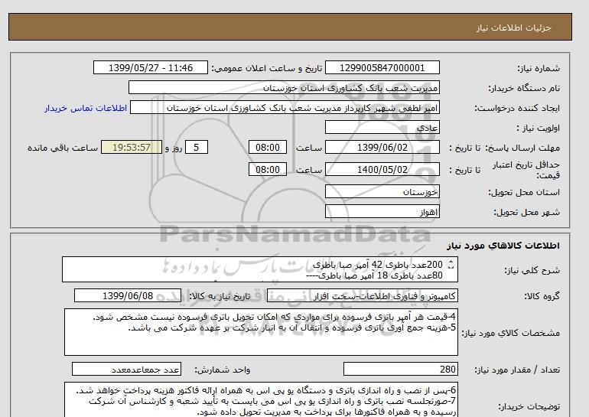The width and height of the screenshot is (589, 417).
Task: Select the public announcement date field 1399/05/27 - 11:46
Action: (150, 68)
